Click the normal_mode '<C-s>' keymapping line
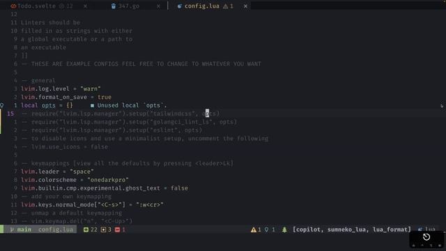This screenshot has height=251, width=446. (x=92, y=204)
